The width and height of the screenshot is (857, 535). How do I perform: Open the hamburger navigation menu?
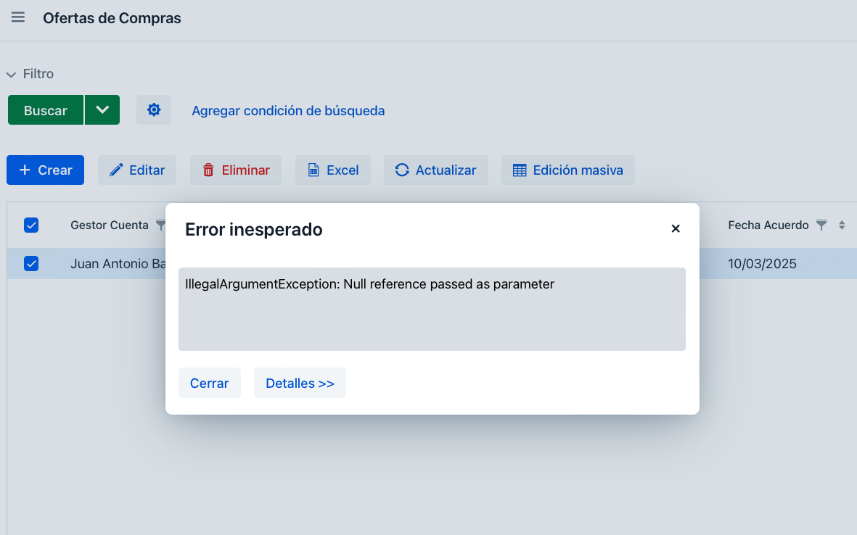(x=18, y=17)
